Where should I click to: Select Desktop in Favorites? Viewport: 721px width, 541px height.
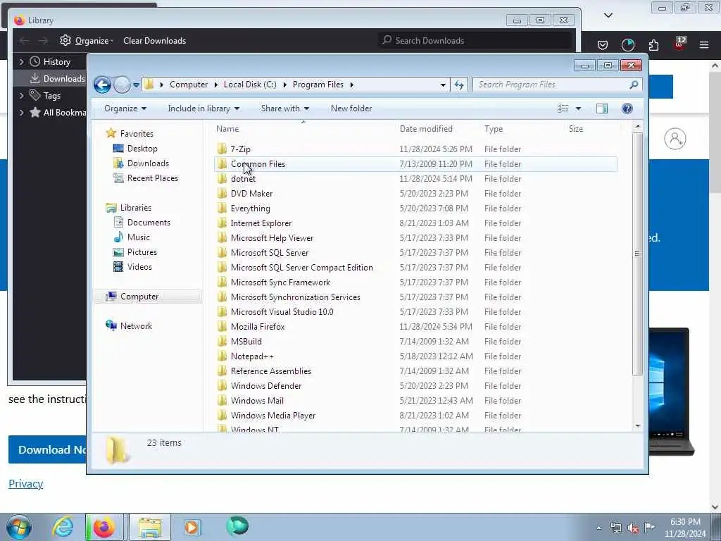142,149
